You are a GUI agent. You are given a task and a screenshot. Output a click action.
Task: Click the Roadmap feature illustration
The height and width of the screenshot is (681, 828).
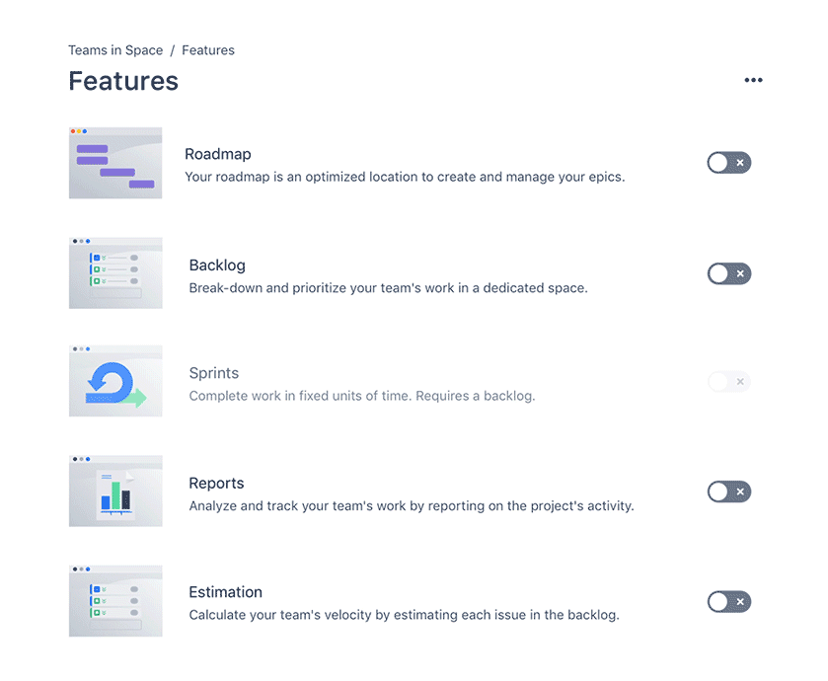(x=115, y=163)
